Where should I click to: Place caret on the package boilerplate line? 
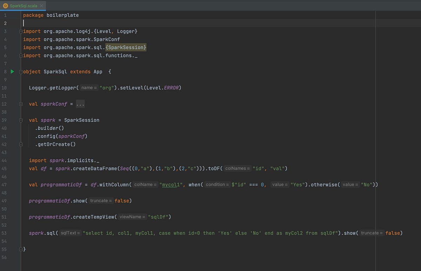pyautogui.click(x=51, y=15)
